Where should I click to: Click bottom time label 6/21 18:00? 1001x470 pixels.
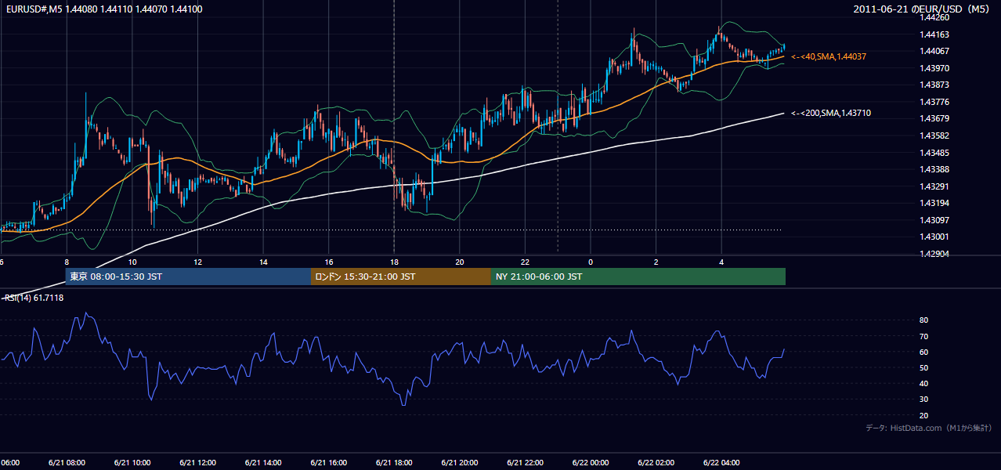[x=394, y=463]
